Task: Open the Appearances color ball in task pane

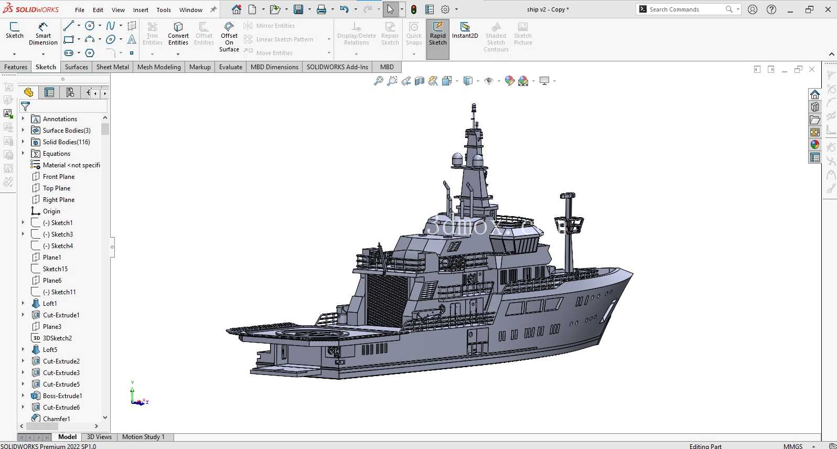Action: pos(814,145)
